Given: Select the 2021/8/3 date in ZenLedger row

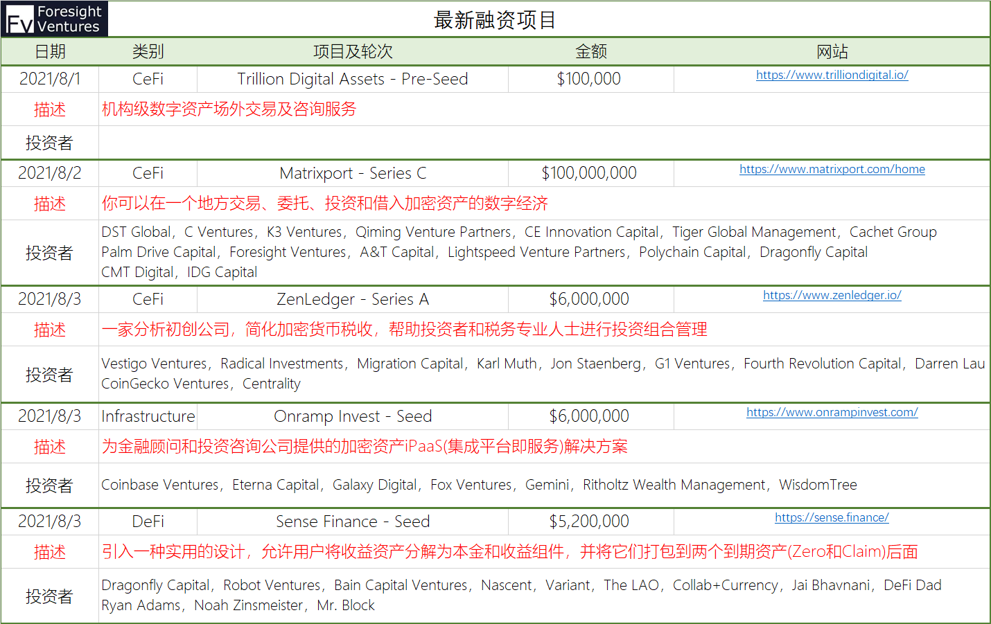Looking at the screenshot, I should coord(50,299).
